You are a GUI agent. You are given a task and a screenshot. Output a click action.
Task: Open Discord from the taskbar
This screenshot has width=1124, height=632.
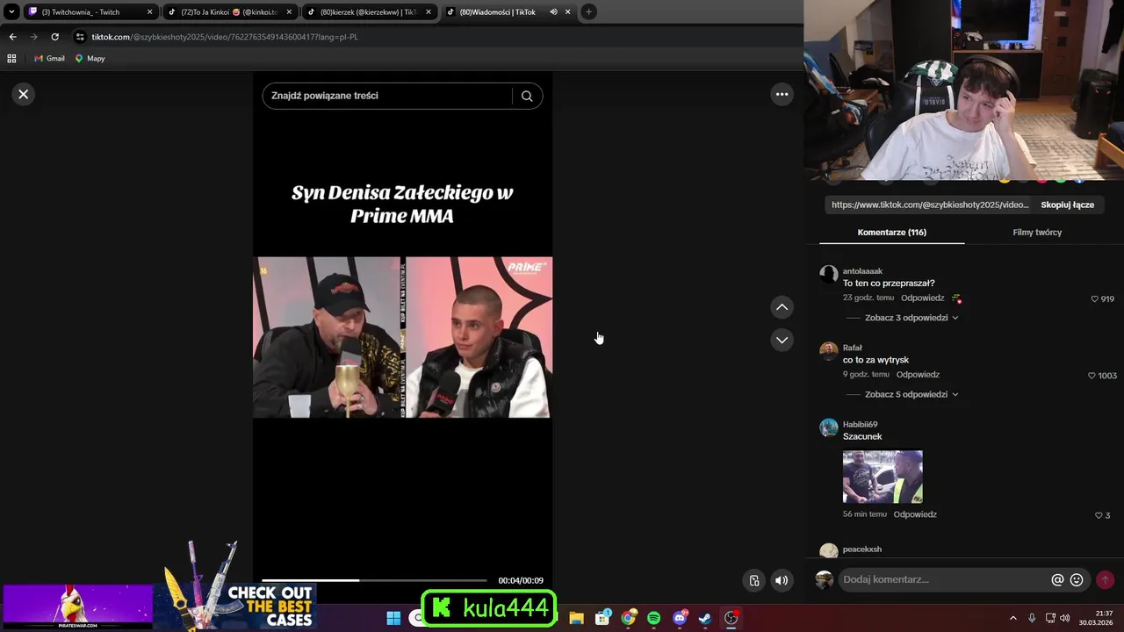click(x=679, y=618)
